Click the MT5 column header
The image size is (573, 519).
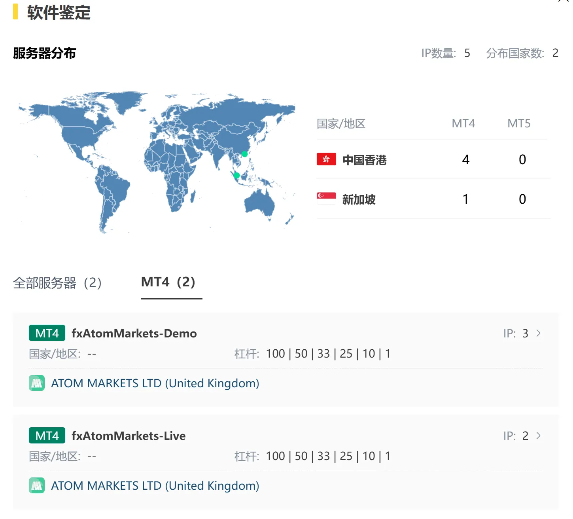(x=519, y=123)
